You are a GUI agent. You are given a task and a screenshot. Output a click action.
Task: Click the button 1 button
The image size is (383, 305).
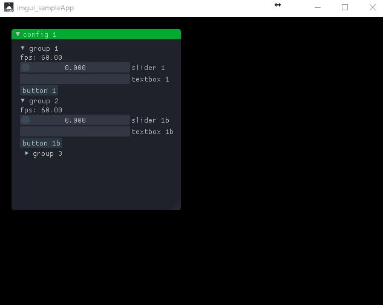[39, 91]
